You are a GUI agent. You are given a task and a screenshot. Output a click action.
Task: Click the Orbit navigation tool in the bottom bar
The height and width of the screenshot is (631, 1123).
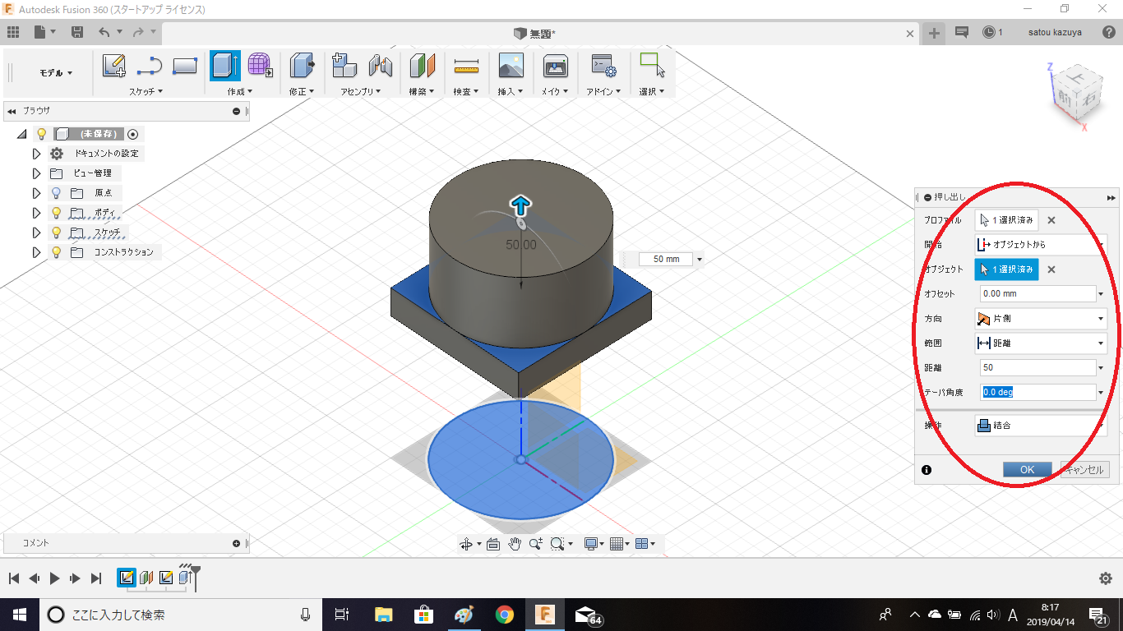[465, 544]
